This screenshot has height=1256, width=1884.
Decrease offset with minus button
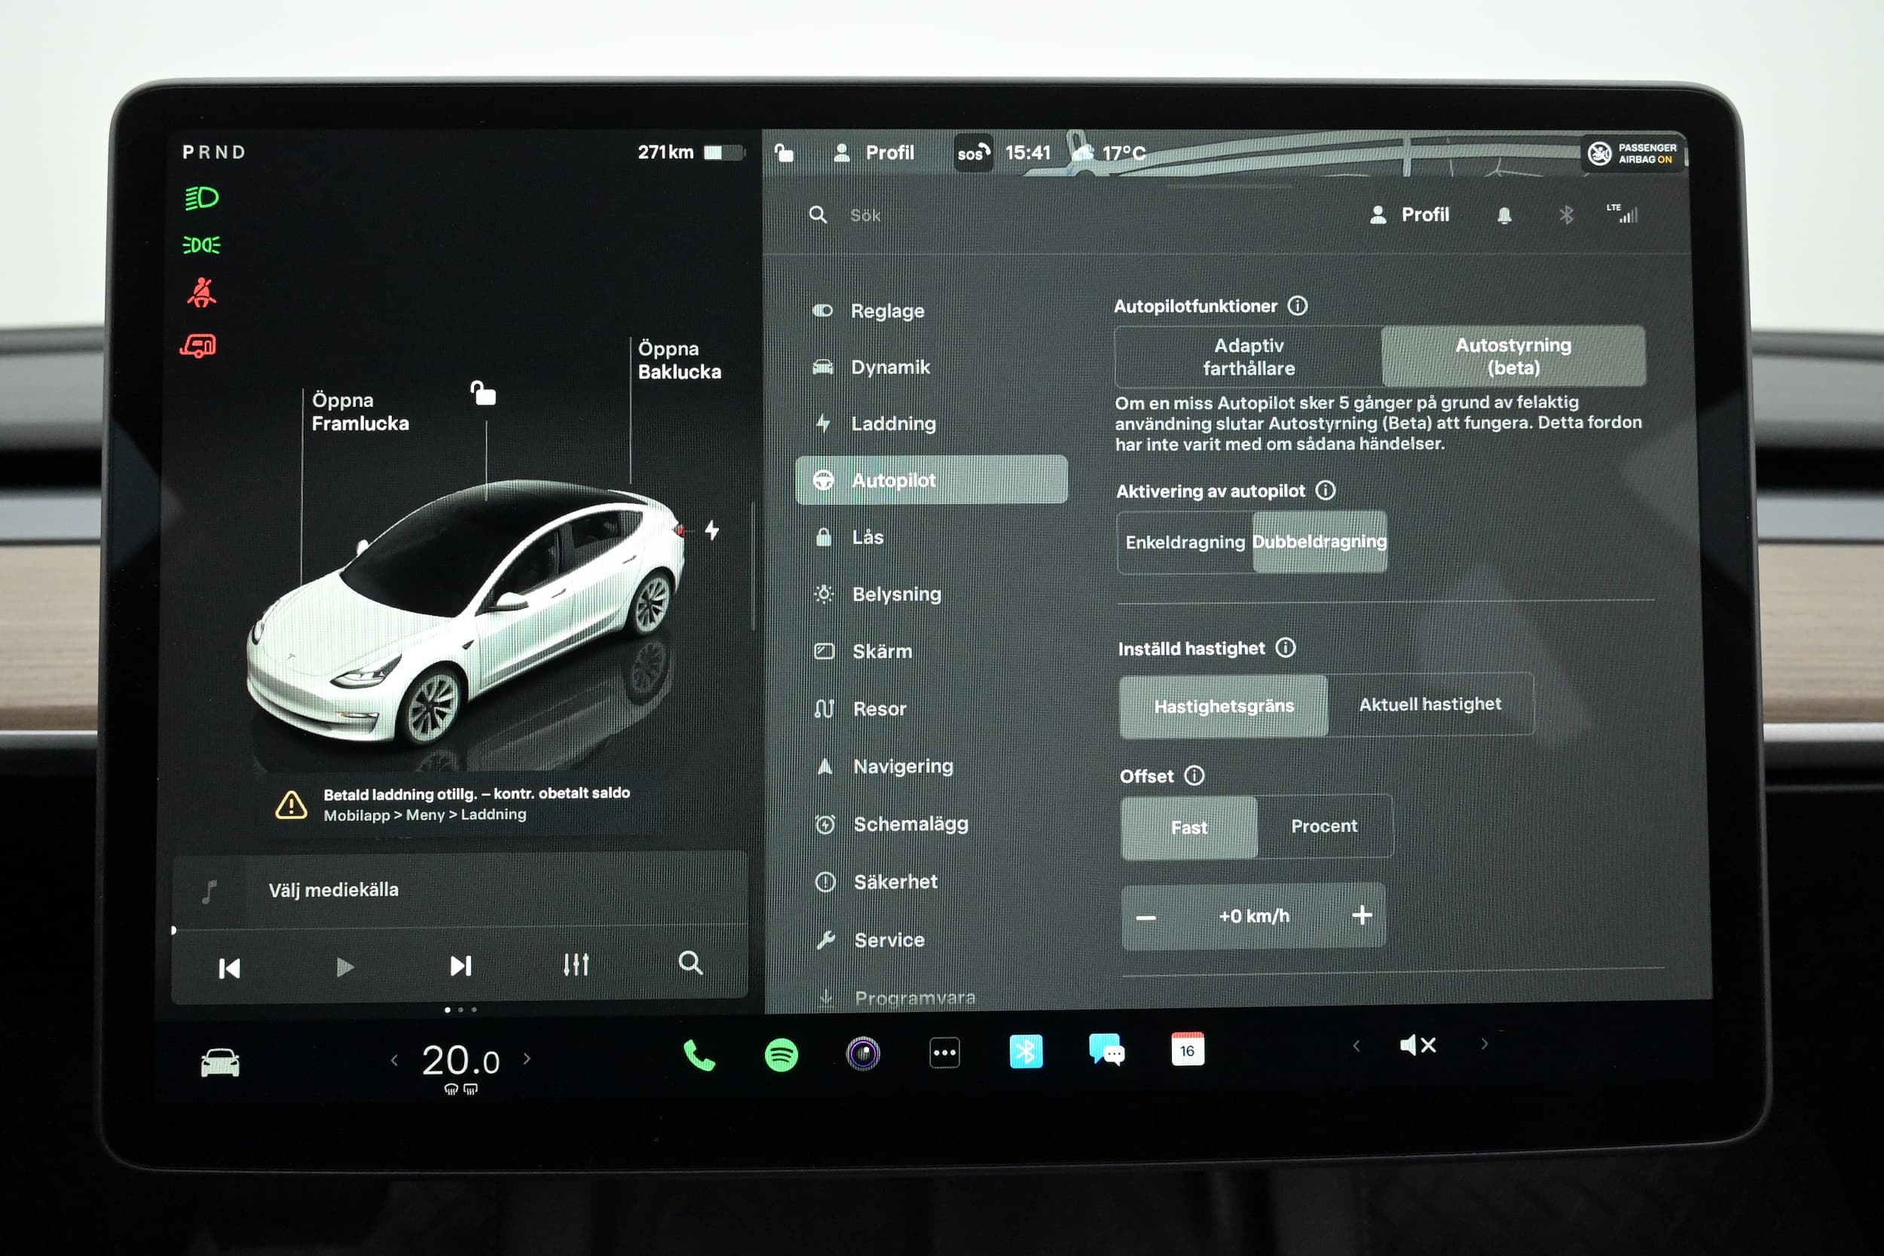[1146, 917]
